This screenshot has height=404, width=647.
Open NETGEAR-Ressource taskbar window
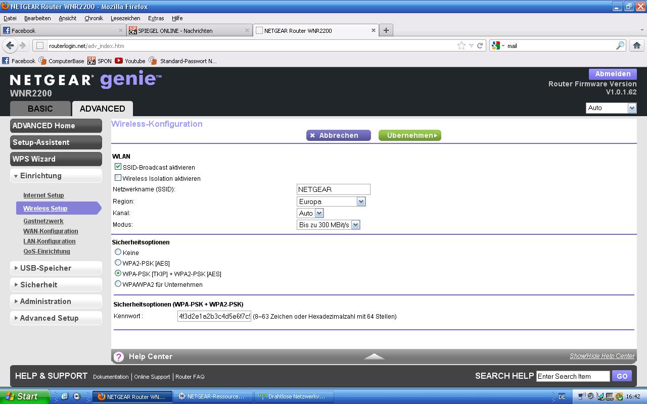tap(212, 396)
